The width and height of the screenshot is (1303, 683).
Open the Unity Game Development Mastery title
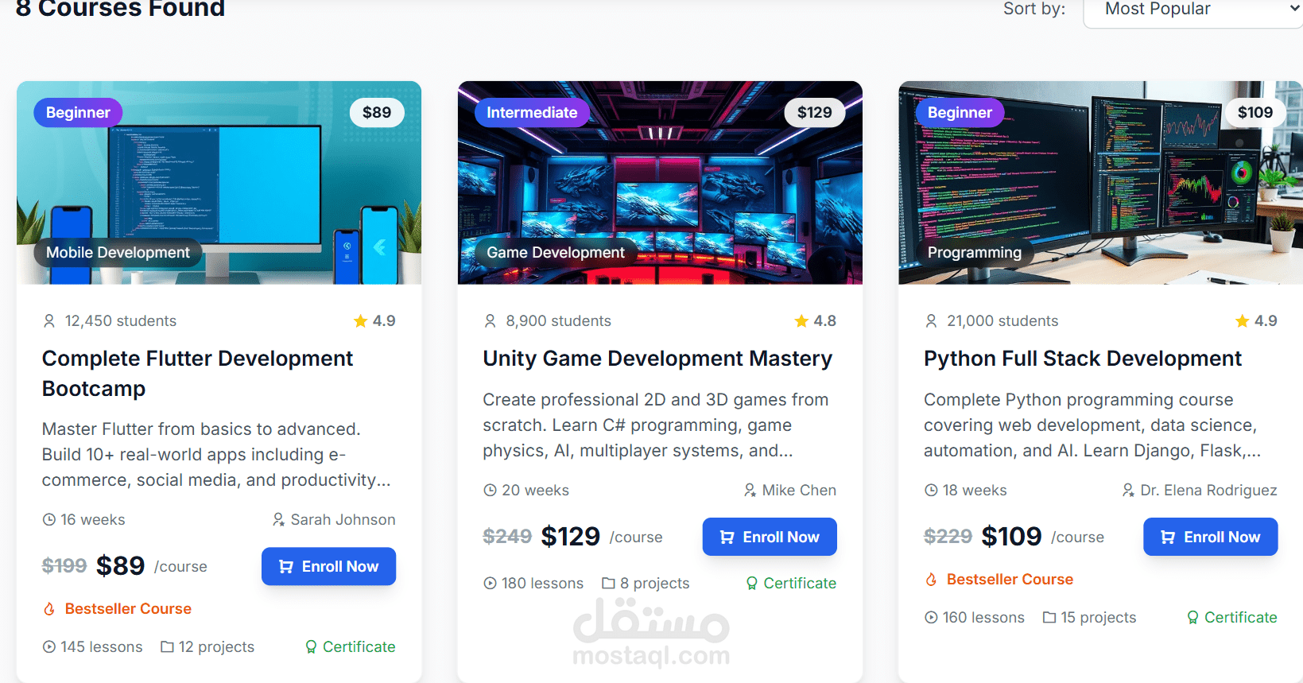[657, 359]
